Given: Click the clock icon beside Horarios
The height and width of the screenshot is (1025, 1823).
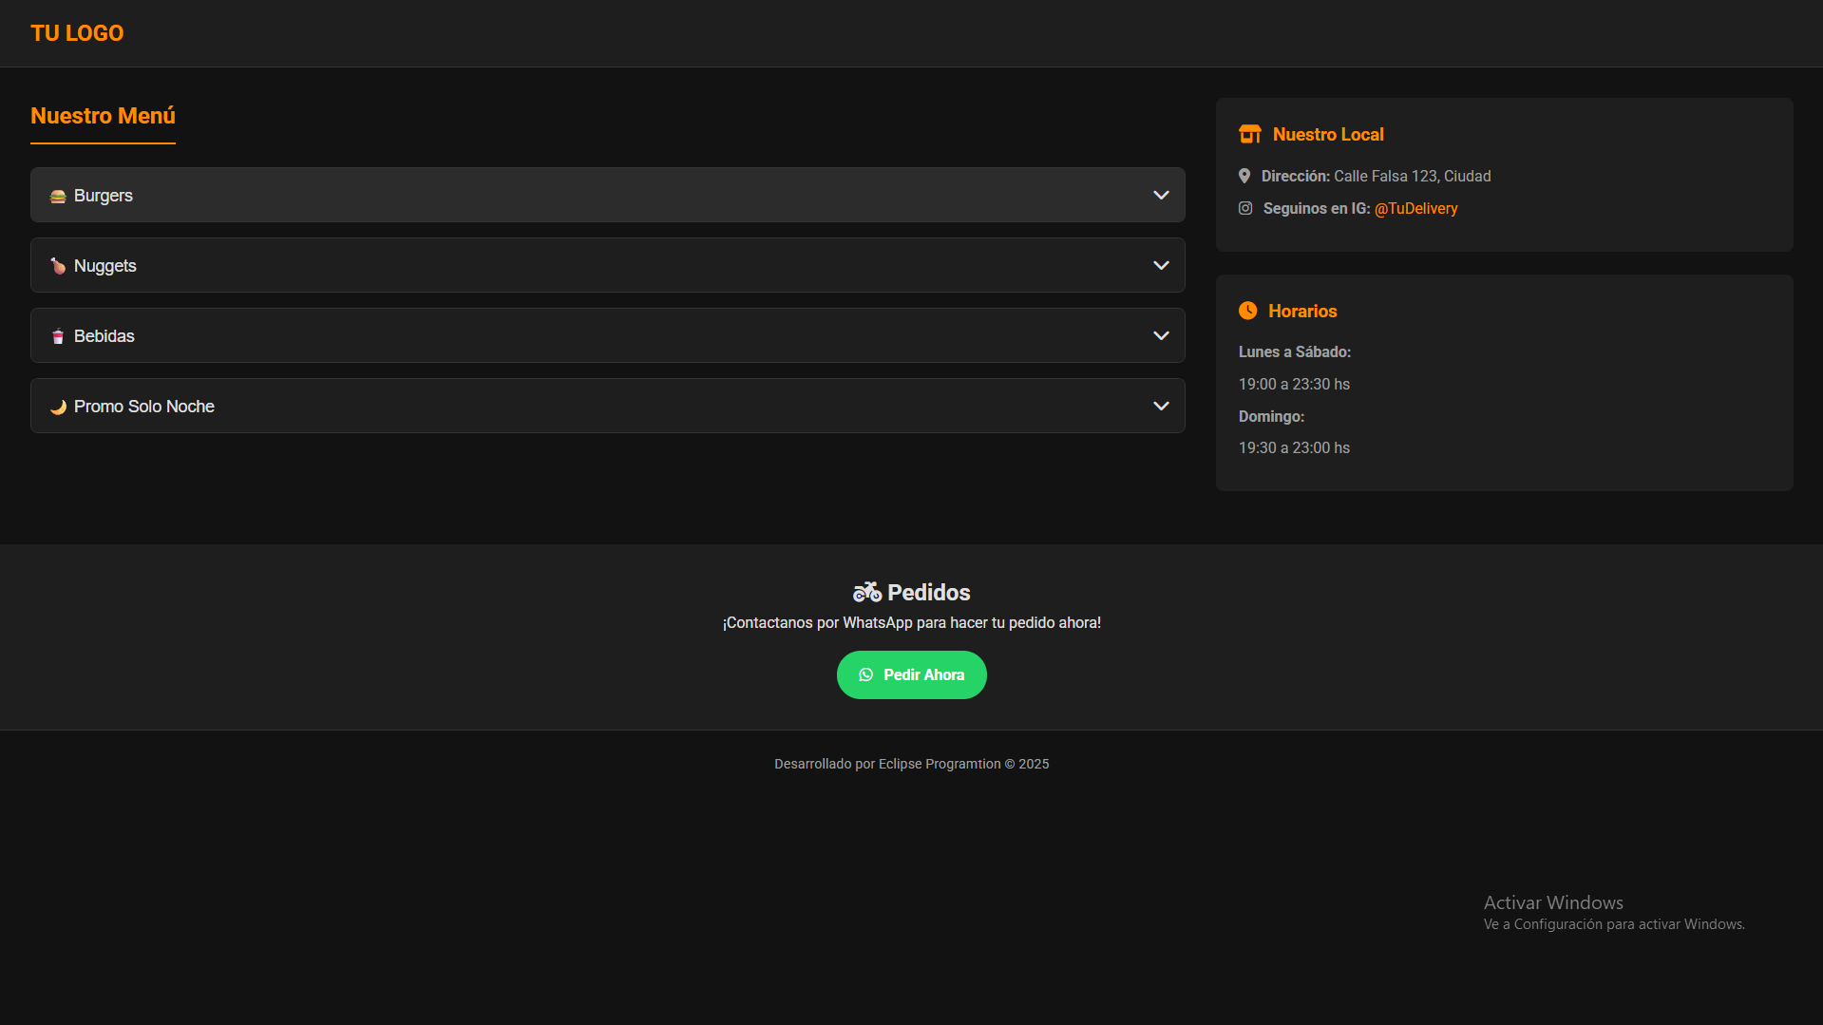Looking at the screenshot, I should [1248, 312].
